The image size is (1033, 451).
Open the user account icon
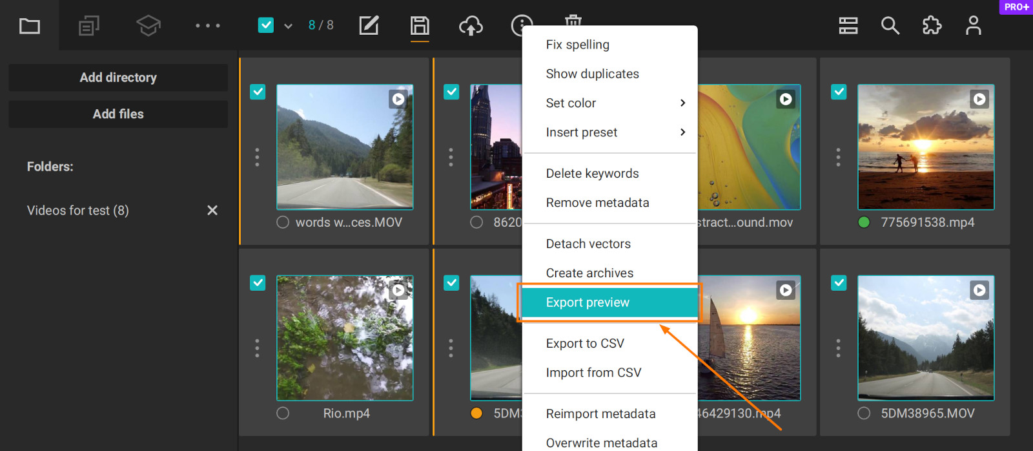pos(974,26)
